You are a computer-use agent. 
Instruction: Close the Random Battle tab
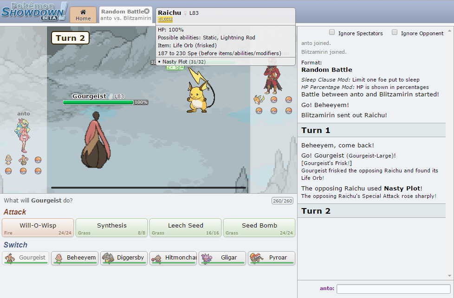(147, 11)
